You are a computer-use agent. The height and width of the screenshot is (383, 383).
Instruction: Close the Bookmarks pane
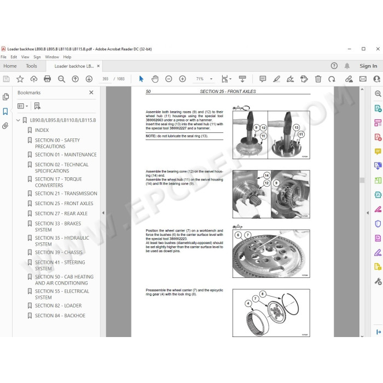[x=91, y=92]
